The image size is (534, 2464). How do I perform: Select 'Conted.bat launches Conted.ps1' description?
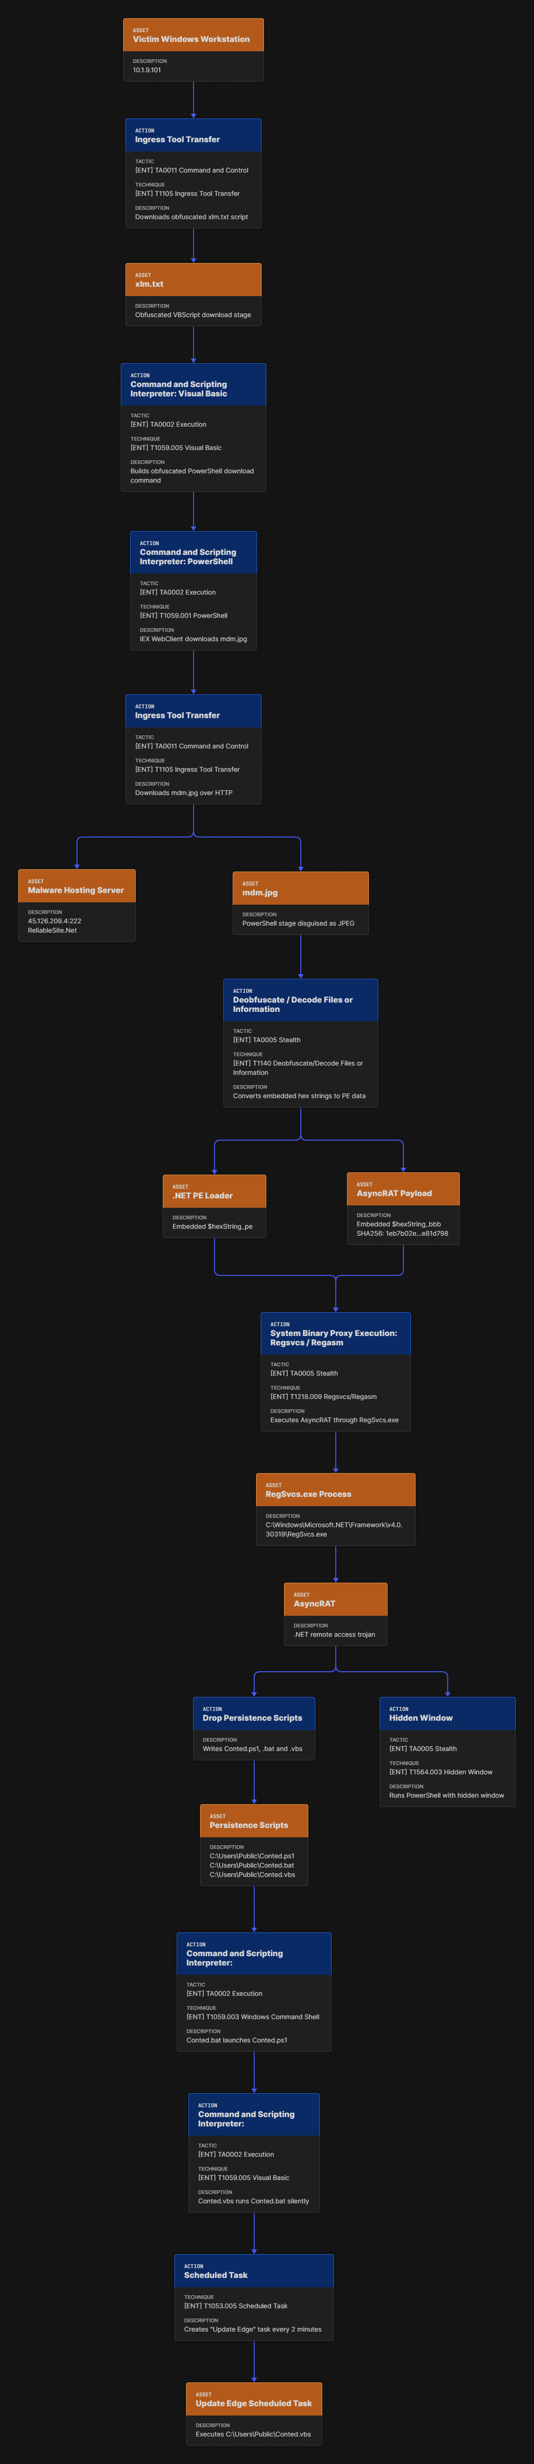[x=236, y=2040]
